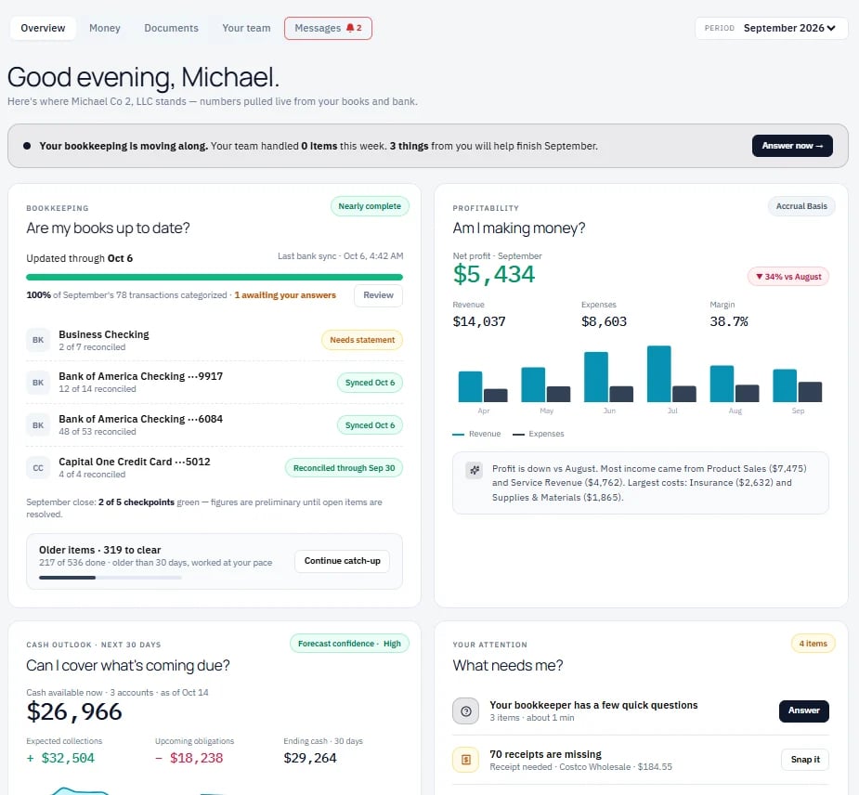Open the Documents tab
Image resolution: width=859 pixels, height=795 pixels.
(x=171, y=28)
